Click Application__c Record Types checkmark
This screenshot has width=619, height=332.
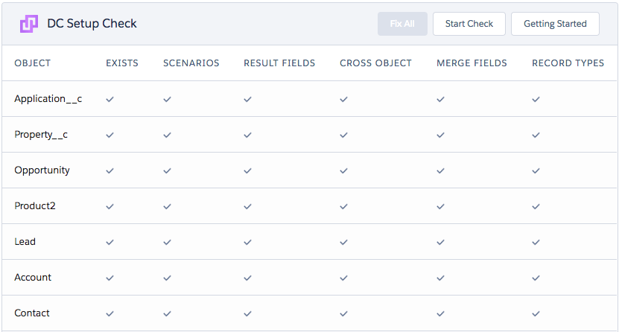536,99
